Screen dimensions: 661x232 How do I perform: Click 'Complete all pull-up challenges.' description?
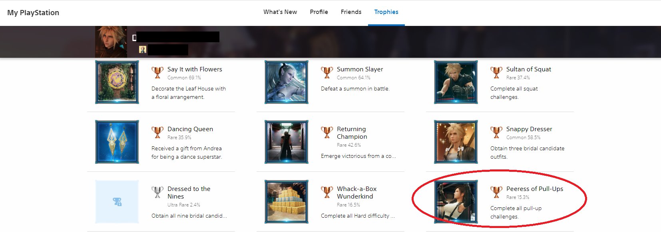coord(516,212)
